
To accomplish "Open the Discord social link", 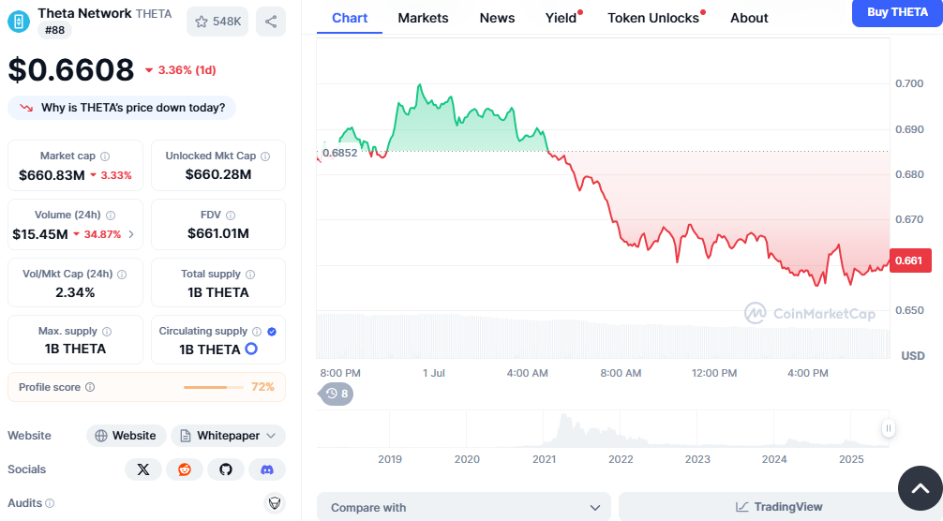I will click(x=267, y=469).
